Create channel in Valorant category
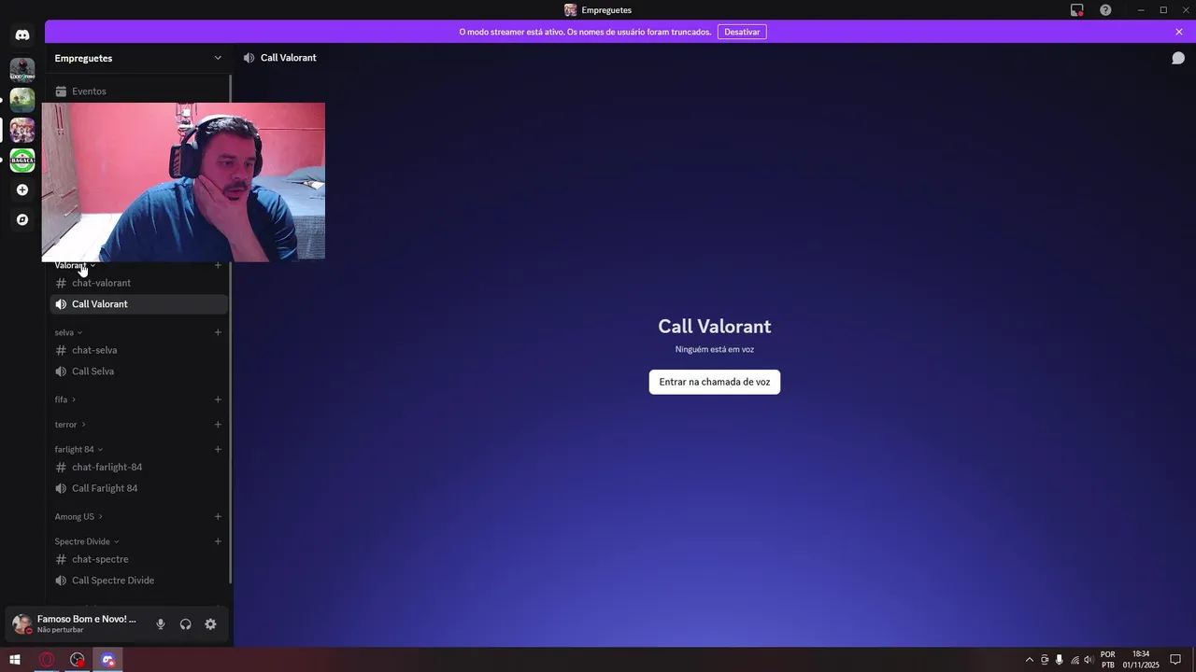This screenshot has height=672, width=1196. coord(218,265)
